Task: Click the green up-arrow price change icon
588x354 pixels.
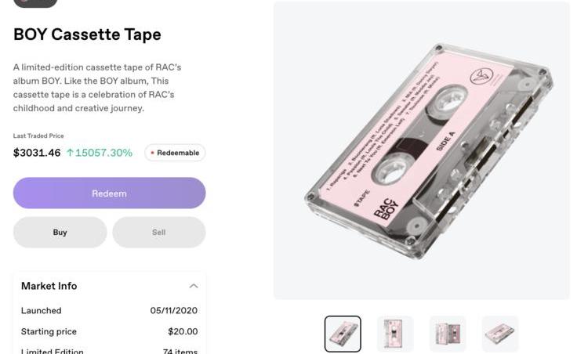Action: point(70,153)
